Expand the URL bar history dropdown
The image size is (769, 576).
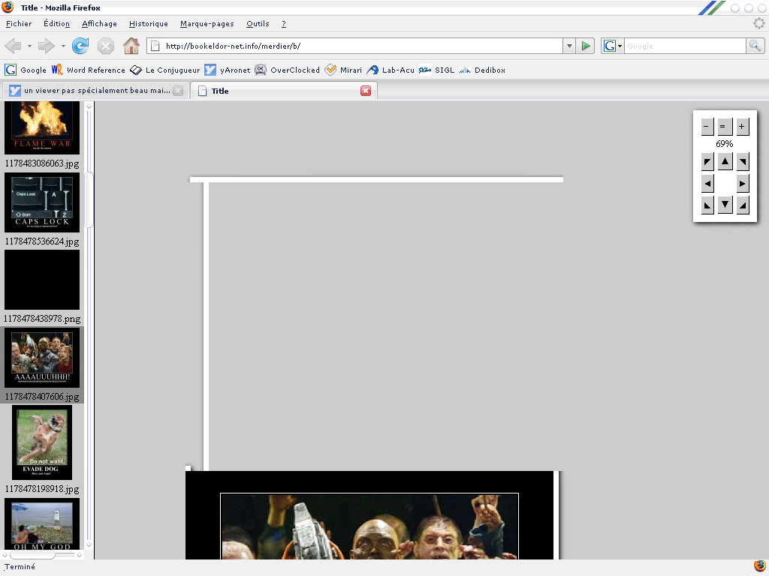pos(569,46)
